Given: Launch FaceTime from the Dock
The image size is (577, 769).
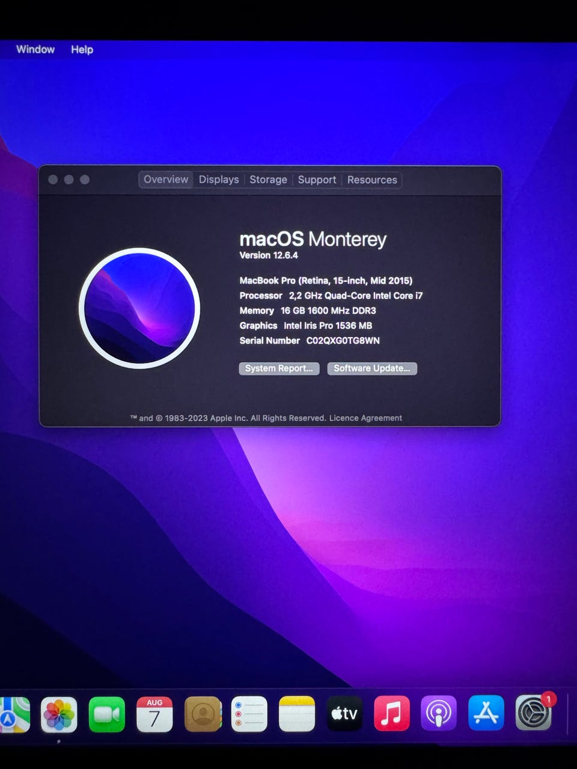Looking at the screenshot, I should coord(107,714).
